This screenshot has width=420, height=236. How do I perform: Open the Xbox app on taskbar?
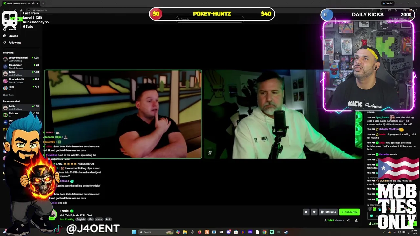point(279,232)
